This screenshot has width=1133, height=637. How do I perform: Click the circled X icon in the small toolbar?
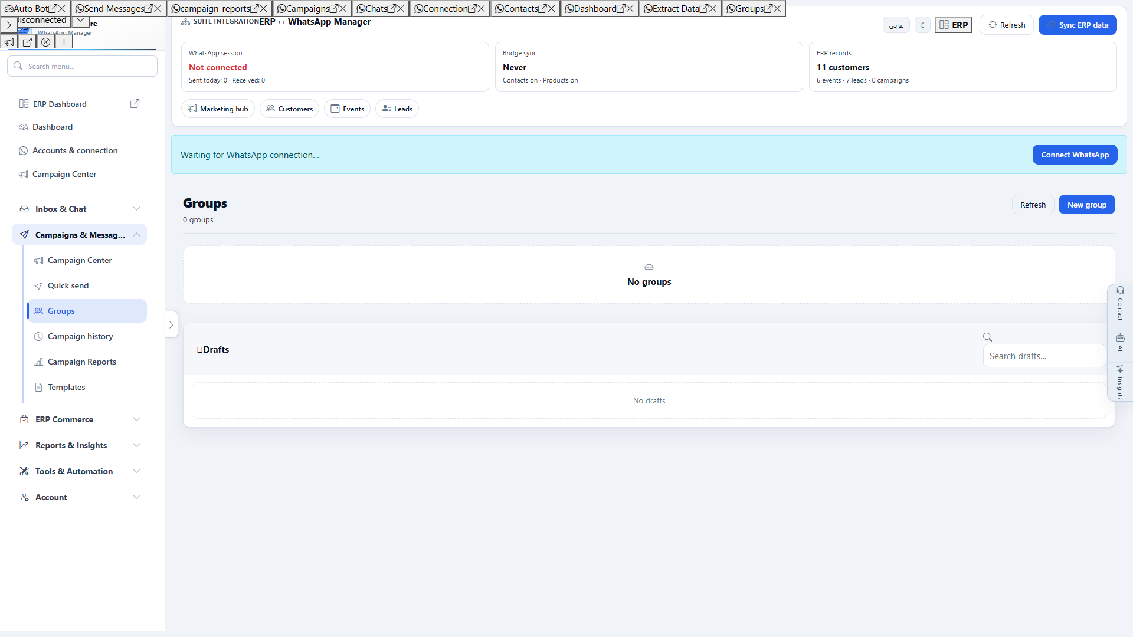(46, 42)
